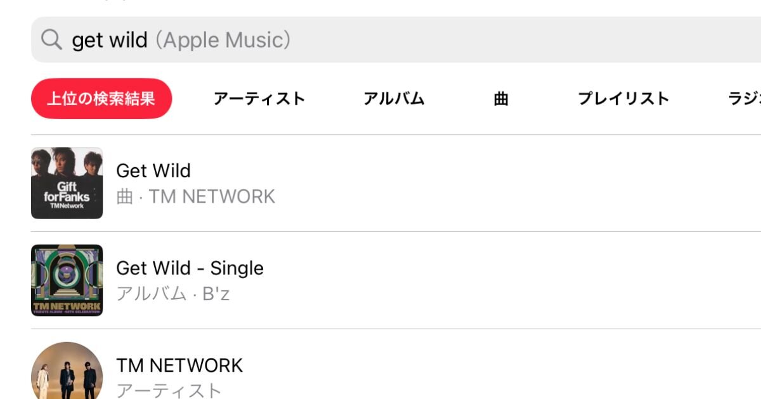This screenshot has width=761, height=399.
Task: Open Gift for Fanks album artwork
Action: click(x=67, y=183)
